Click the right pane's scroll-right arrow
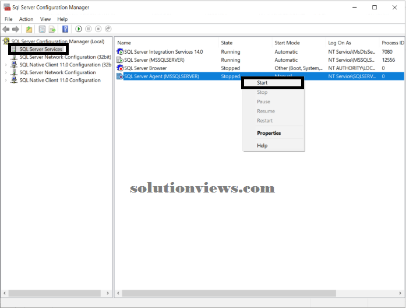 pyautogui.click(x=400, y=293)
